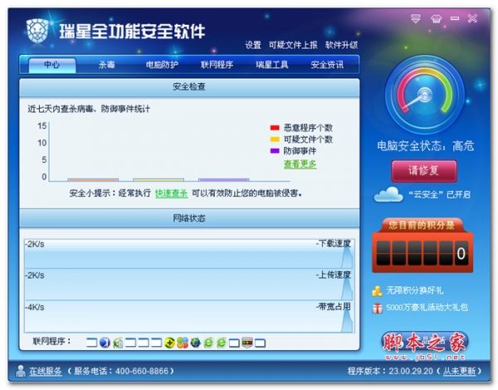Click the window icon left of blue arrow icon
This screenshot has height=390, width=498.
91,343
